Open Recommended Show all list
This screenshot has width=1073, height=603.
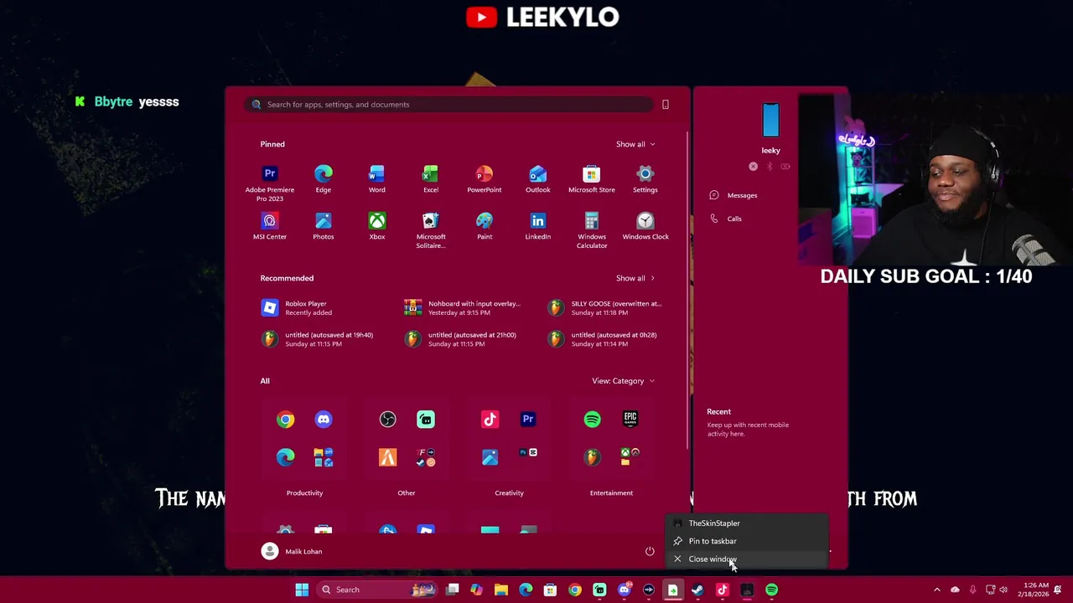point(635,278)
